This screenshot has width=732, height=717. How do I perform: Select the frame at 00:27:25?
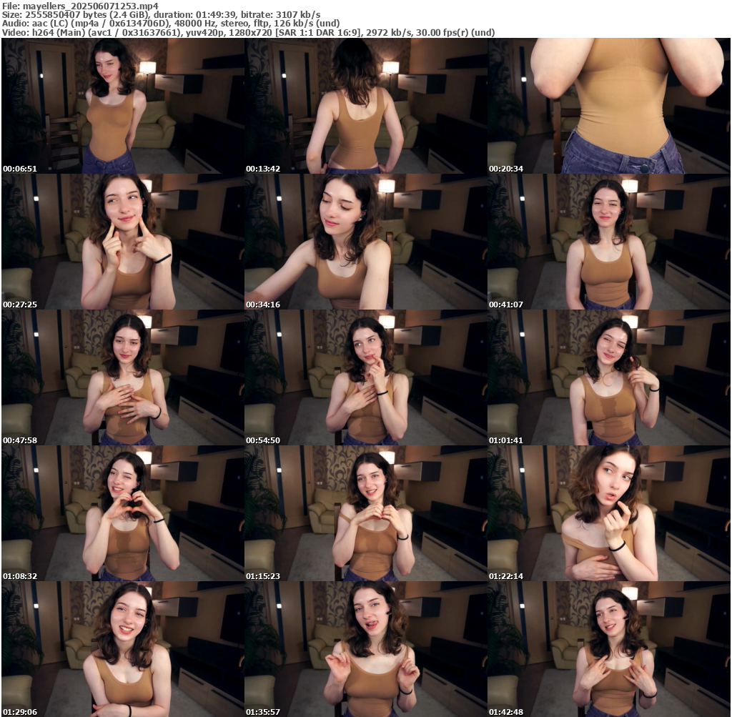[x=123, y=242]
